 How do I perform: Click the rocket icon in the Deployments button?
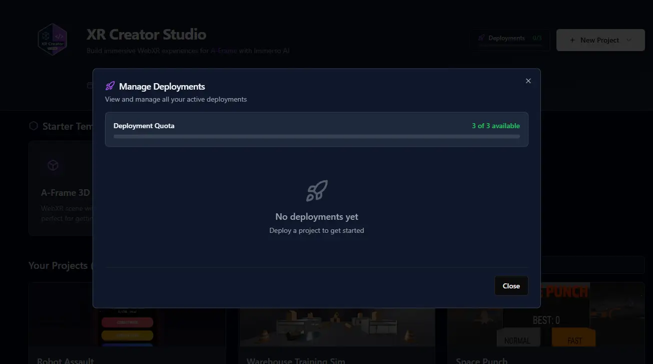click(481, 38)
